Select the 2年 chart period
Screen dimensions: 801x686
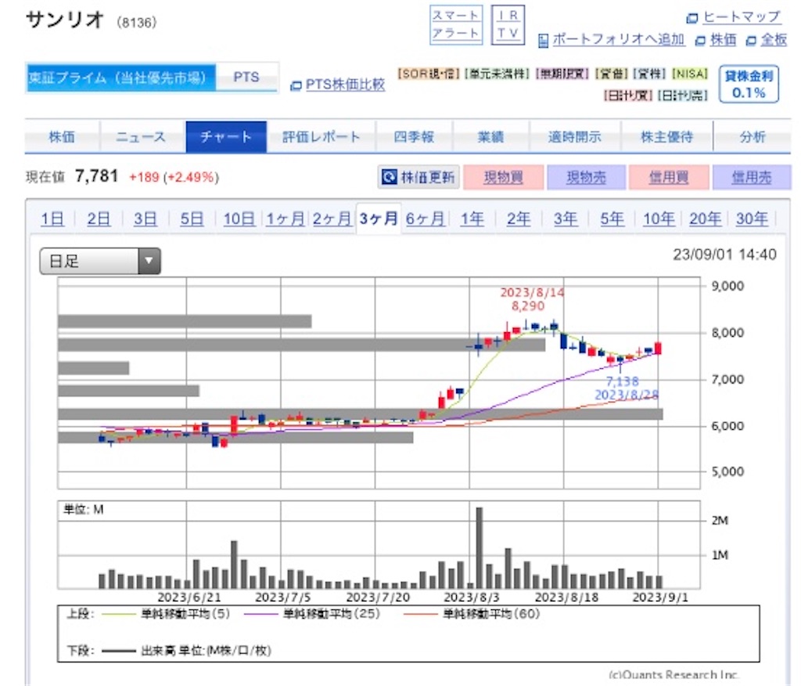[x=519, y=219]
